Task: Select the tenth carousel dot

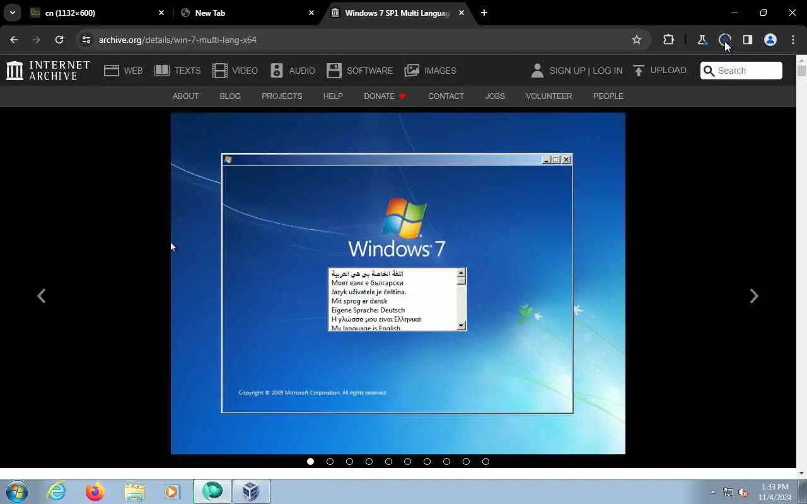Action: [485, 461]
